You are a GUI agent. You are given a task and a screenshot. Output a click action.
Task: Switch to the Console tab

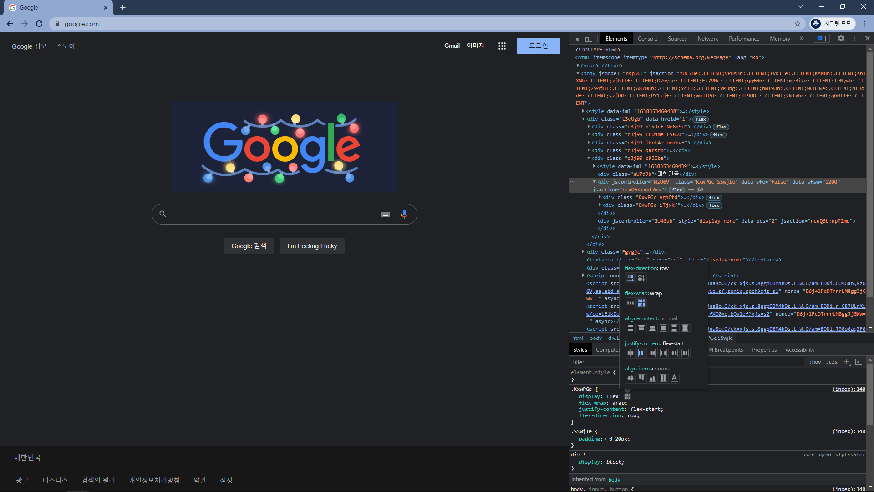click(647, 39)
